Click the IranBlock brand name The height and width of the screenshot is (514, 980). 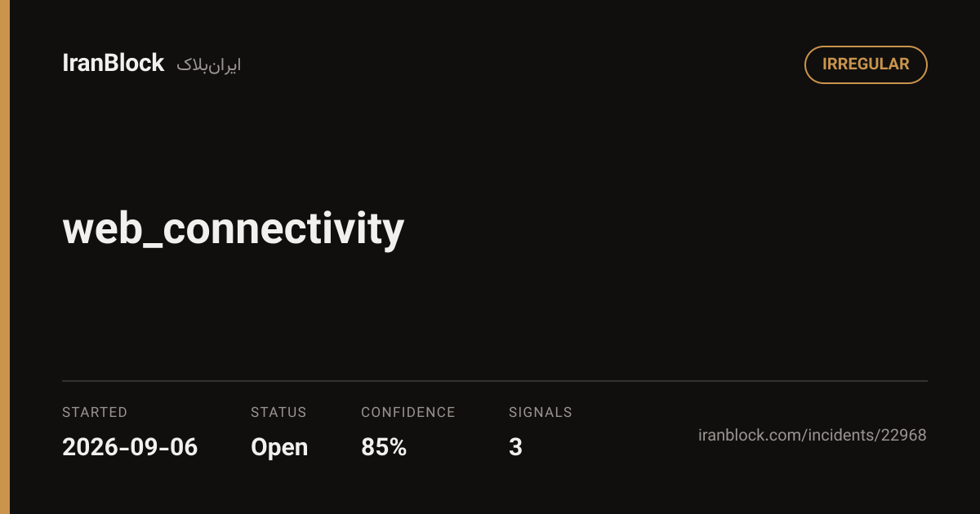click(114, 64)
